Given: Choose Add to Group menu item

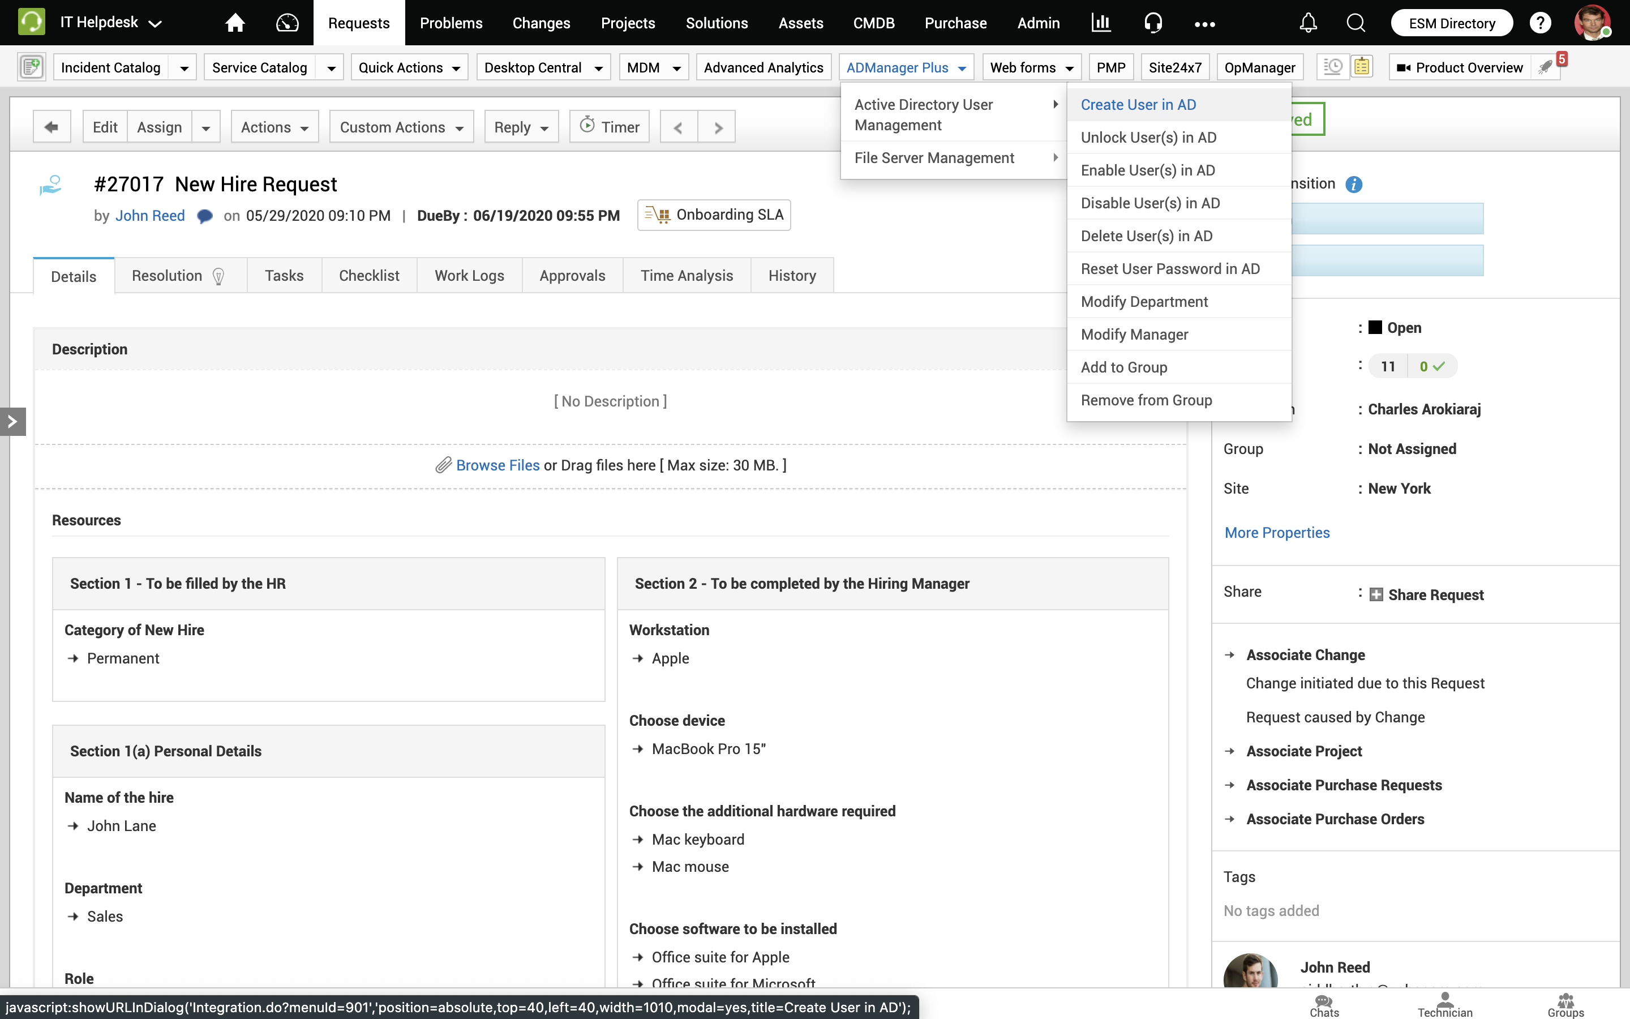Looking at the screenshot, I should [x=1123, y=367].
